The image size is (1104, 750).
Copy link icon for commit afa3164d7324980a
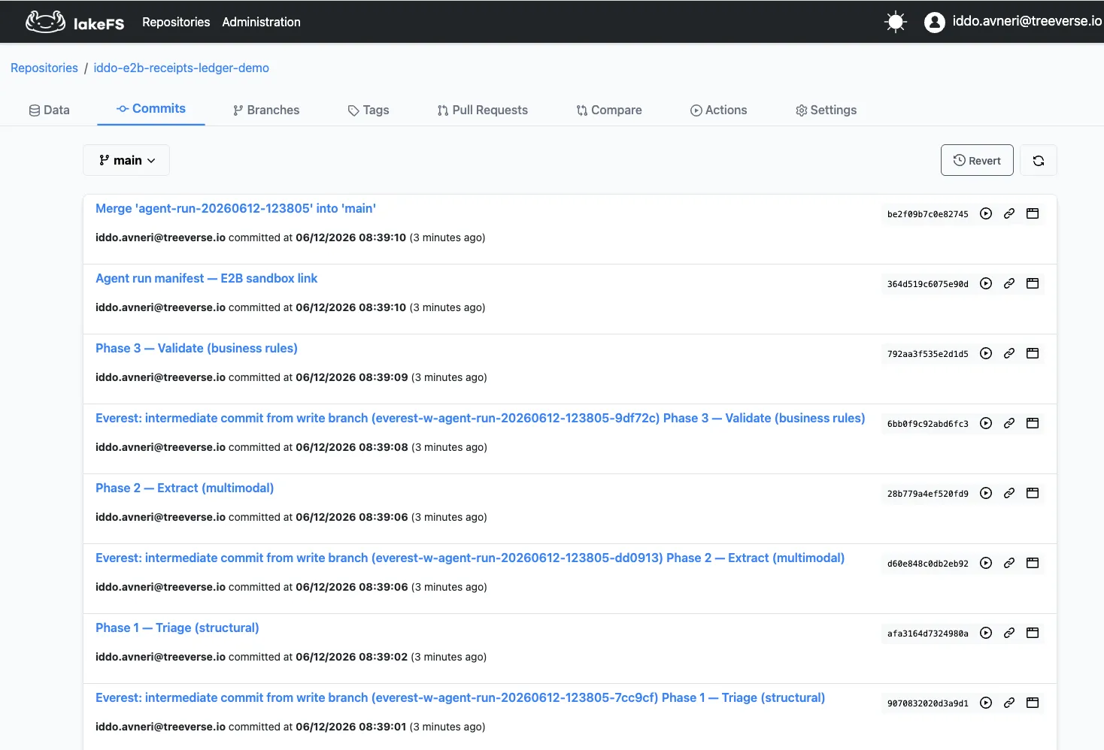coord(1009,633)
